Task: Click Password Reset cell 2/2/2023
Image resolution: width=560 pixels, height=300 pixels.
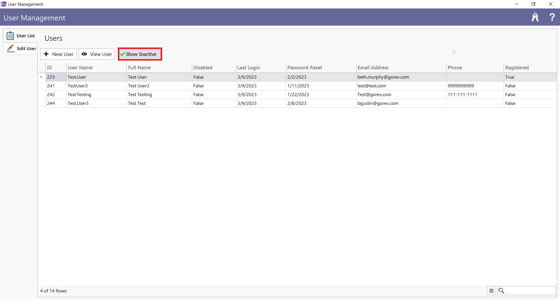Action: click(321, 77)
